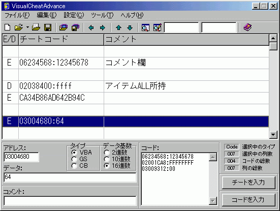Select the GS type radio button

point(74,159)
